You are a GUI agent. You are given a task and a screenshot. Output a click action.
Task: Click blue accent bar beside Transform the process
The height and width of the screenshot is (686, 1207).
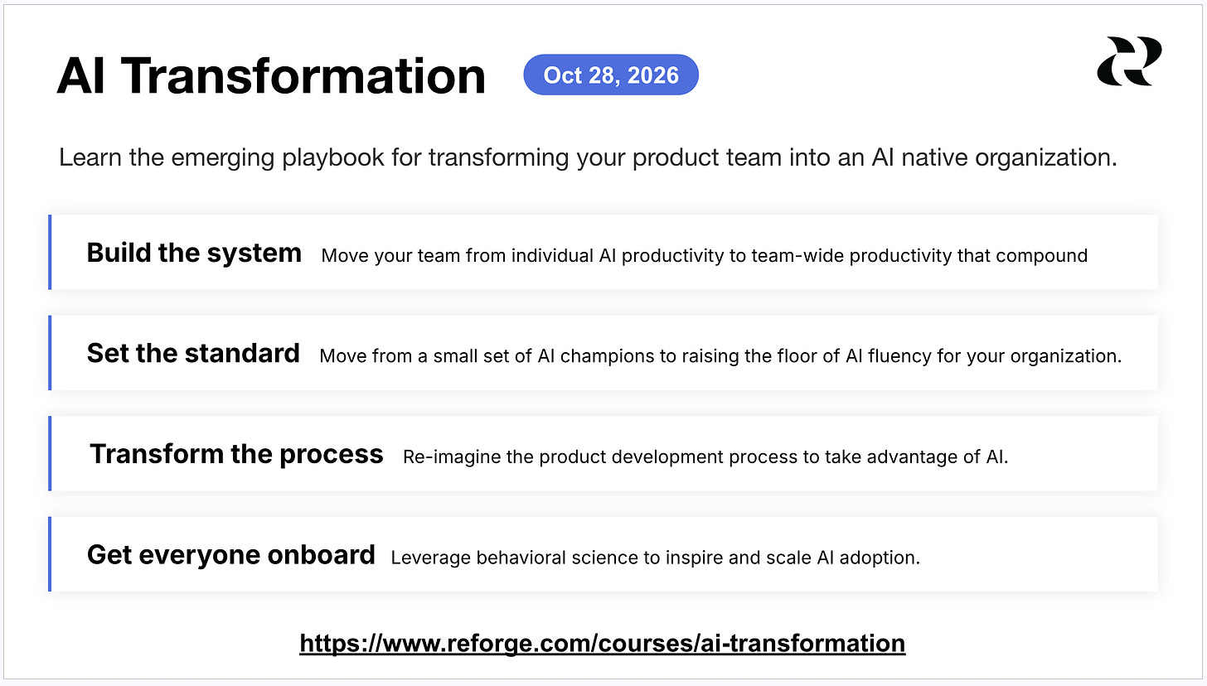[x=50, y=453]
